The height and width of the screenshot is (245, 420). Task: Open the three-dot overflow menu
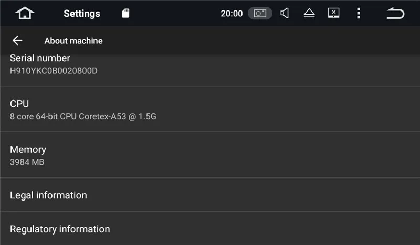(359, 13)
